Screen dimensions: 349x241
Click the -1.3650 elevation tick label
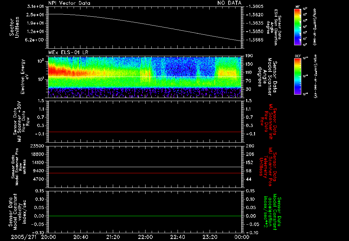click(255, 32)
